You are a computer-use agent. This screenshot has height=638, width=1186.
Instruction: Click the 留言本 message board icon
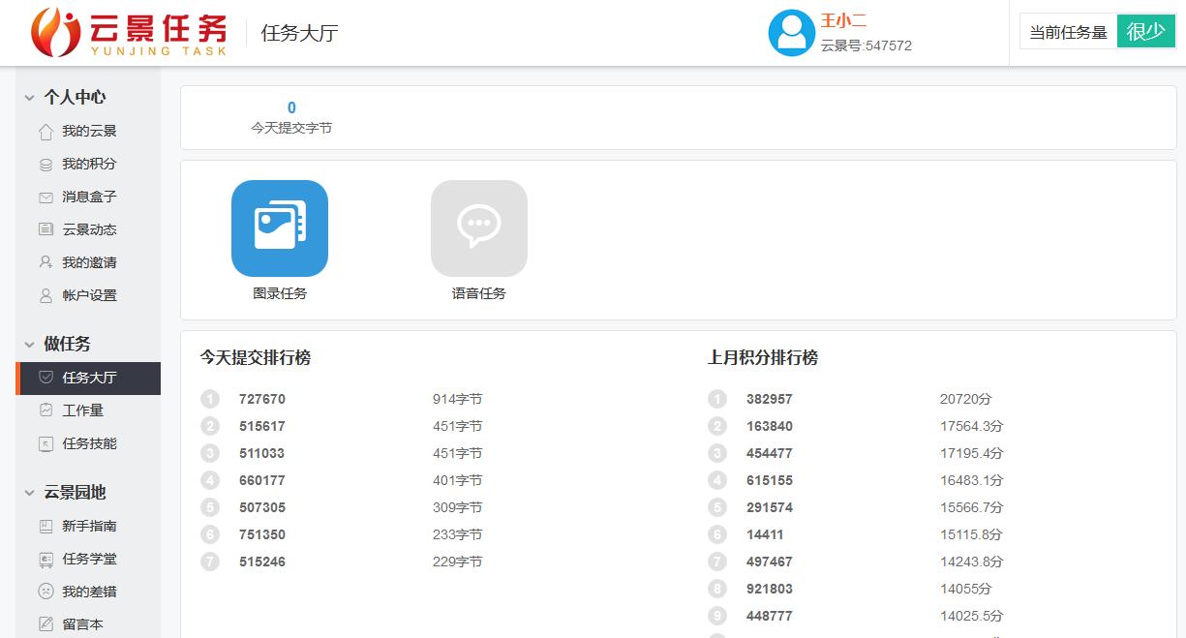pos(46,623)
